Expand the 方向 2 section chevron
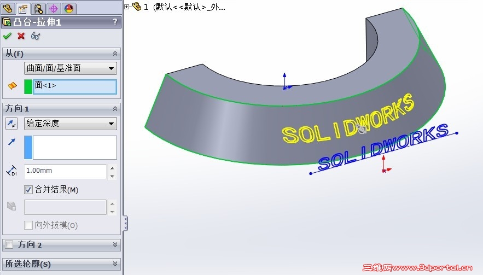This screenshot has width=483, height=275. 115,244
